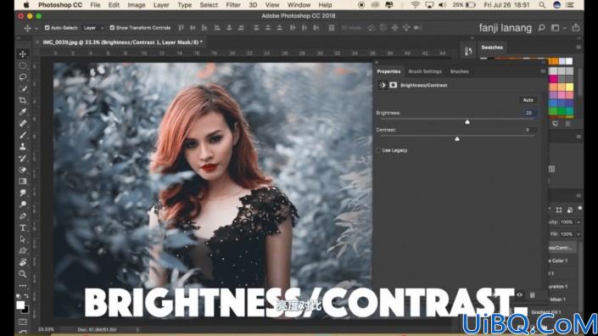The width and height of the screenshot is (598, 336).
Task: Switch to the Brushes tab
Action: [459, 71]
